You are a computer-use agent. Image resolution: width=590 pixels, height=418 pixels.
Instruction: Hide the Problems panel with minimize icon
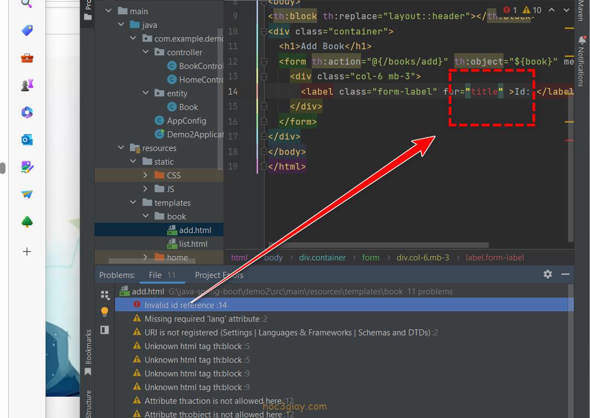pyautogui.click(x=565, y=274)
